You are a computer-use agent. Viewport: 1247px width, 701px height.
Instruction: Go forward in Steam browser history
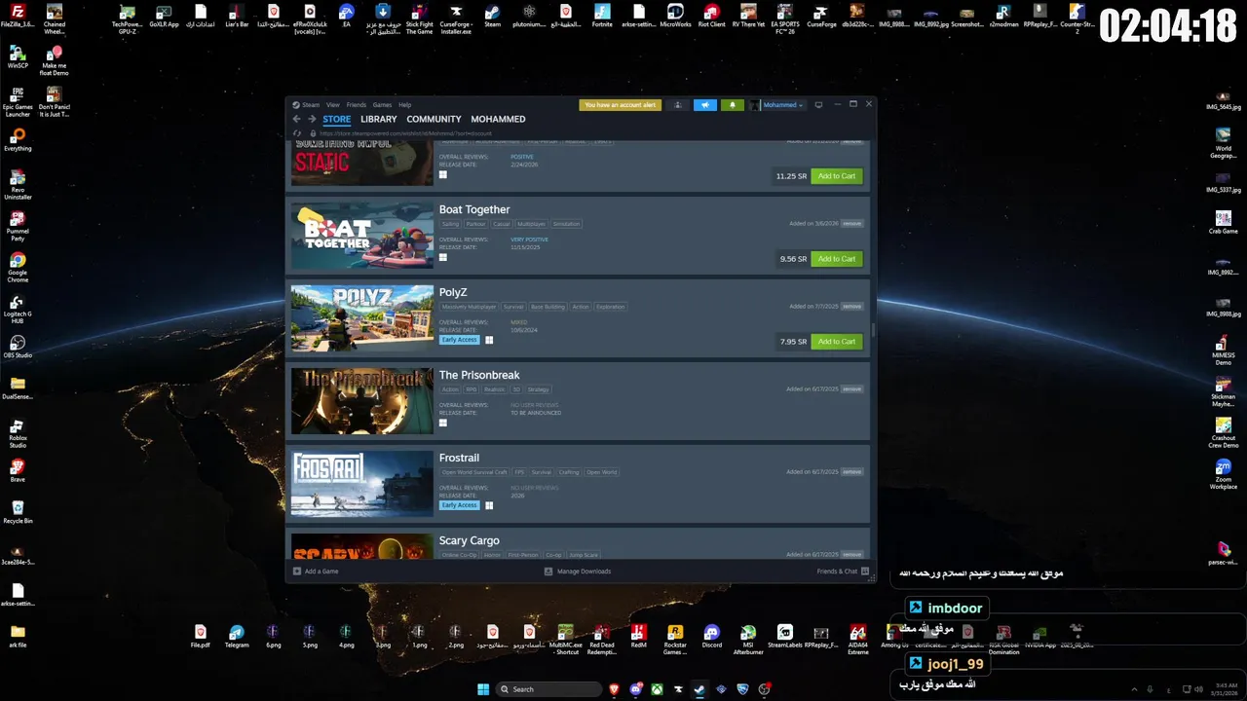[312, 119]
